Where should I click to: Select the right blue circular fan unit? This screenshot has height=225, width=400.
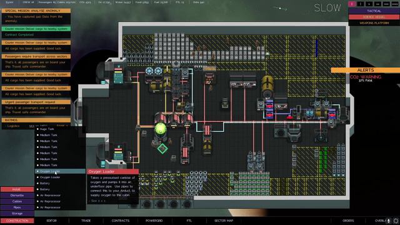[x=158, y=71]
